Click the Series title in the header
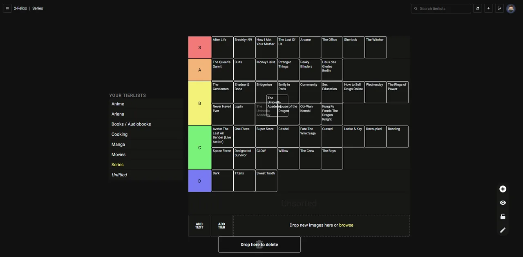 [38, 8]
